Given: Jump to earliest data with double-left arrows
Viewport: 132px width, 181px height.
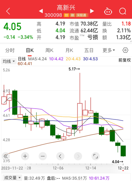Looking at the screenshot, I should 5,156.
